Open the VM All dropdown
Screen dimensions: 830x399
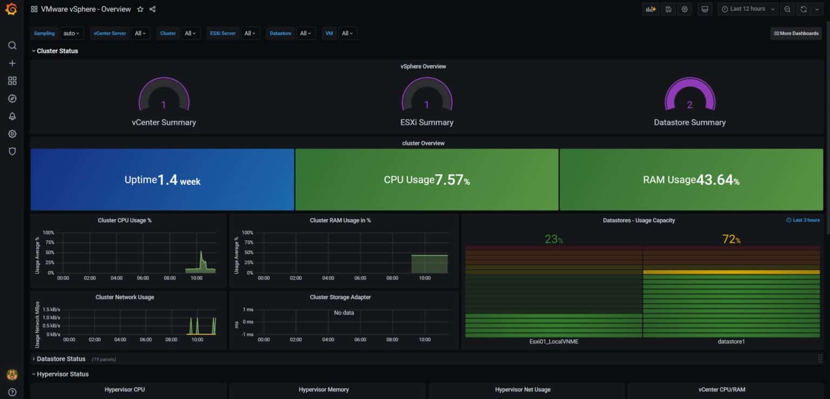click(x=347, y=33)
